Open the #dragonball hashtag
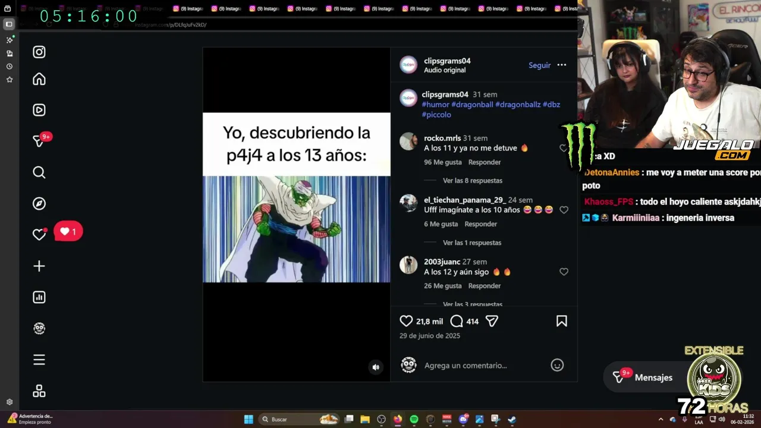The width and height of the screenshot is (761, 428). [472, 105]
